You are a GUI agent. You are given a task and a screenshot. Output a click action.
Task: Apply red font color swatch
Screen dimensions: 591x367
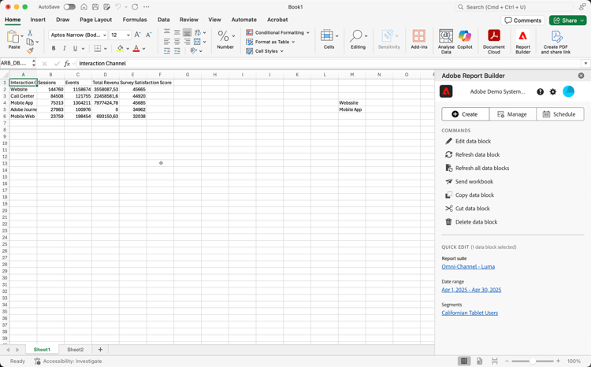(x=136, y=48)
